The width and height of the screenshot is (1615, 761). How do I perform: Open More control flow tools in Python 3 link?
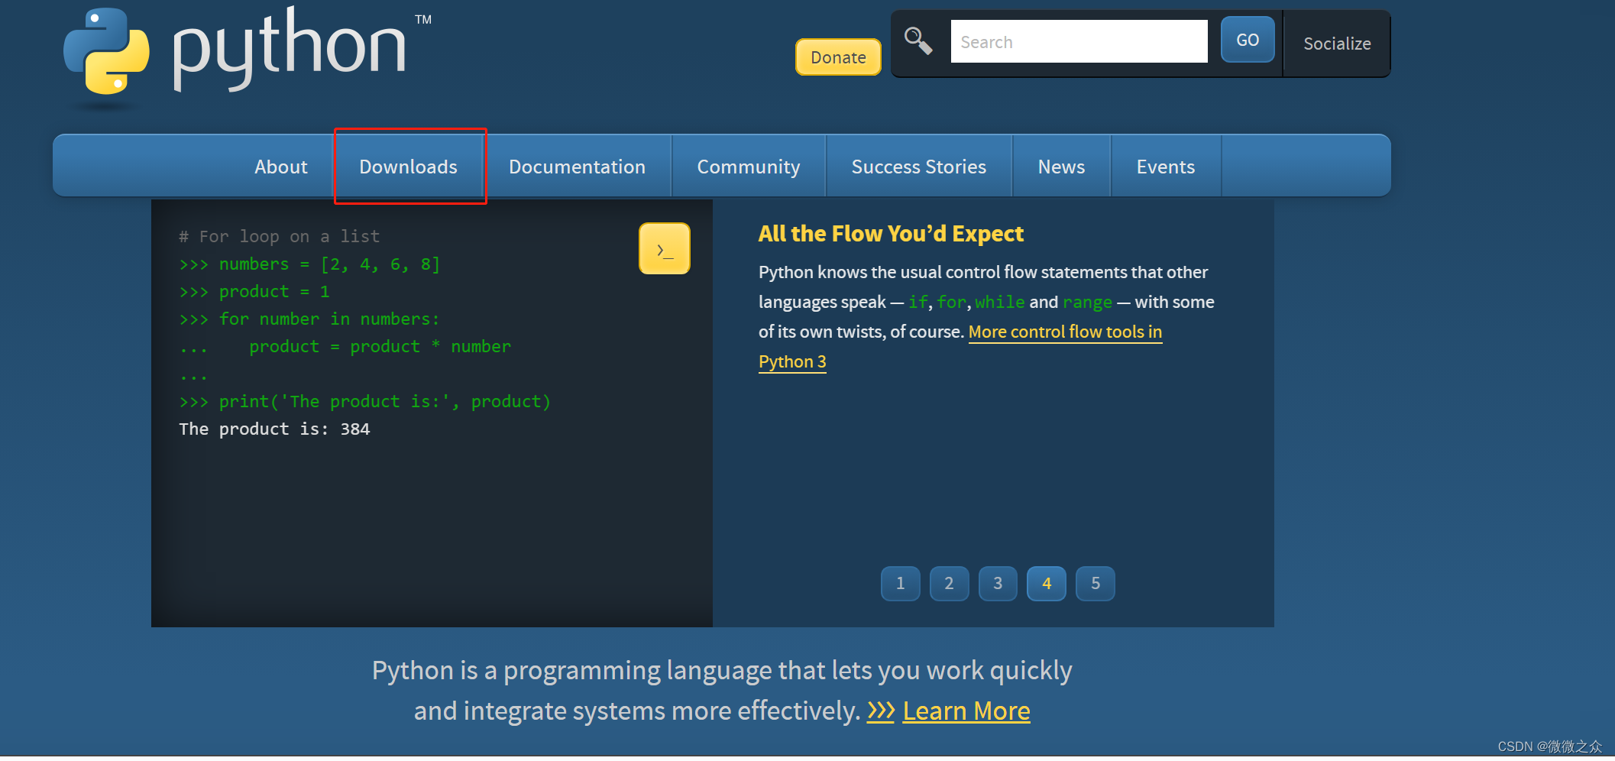coord(1065,332)
